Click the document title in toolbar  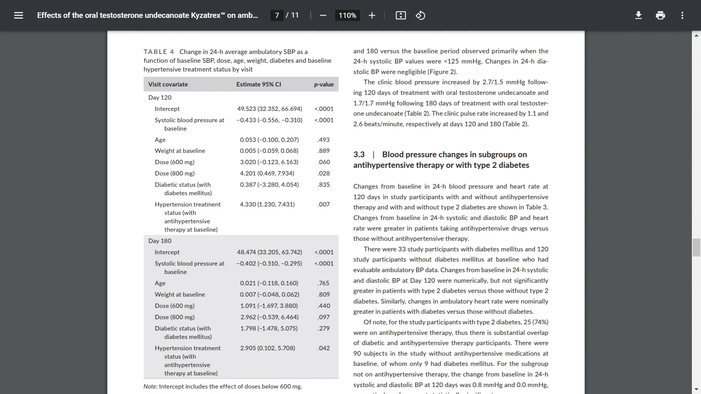tap(148, 15)
